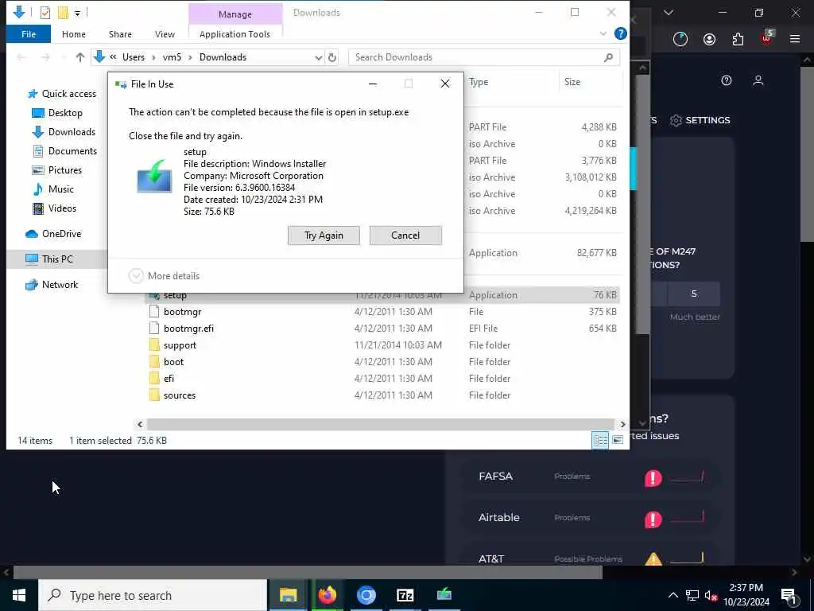Open the View ribbon tab

pos(165,34)
